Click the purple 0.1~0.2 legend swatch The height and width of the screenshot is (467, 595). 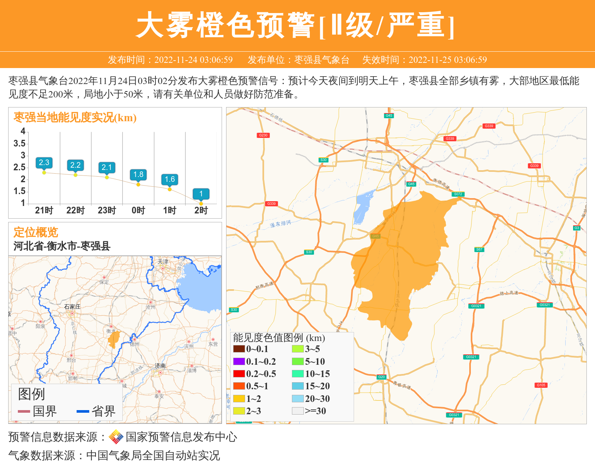click(239, 361)
